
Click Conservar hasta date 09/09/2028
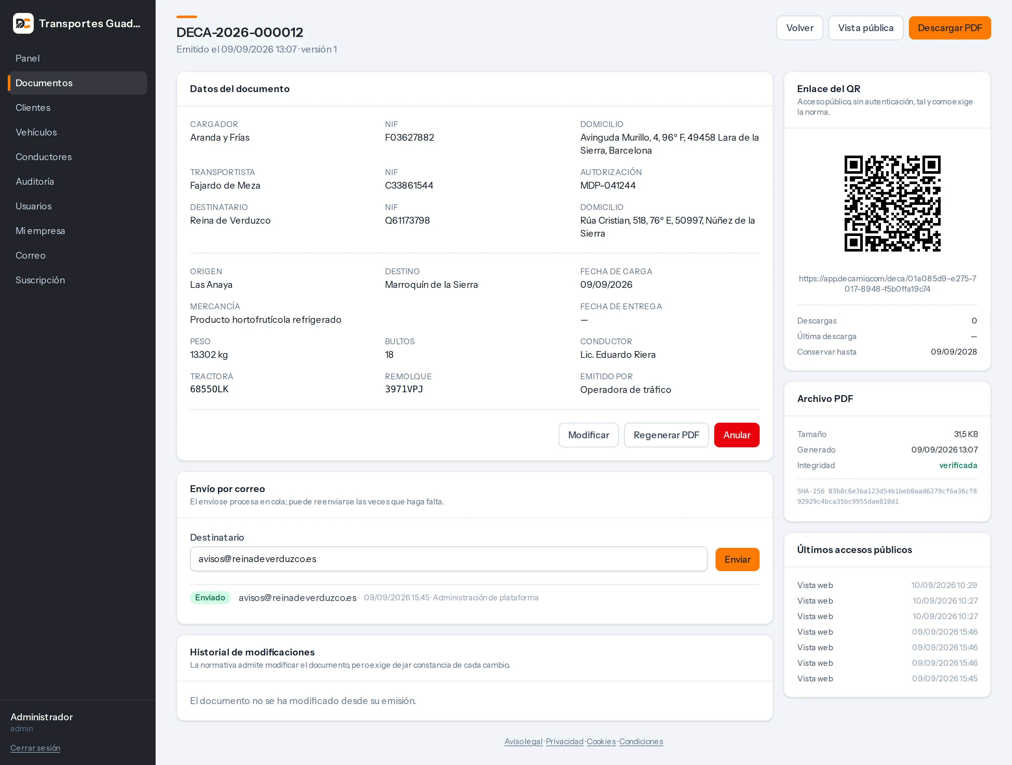coord(953,352)
